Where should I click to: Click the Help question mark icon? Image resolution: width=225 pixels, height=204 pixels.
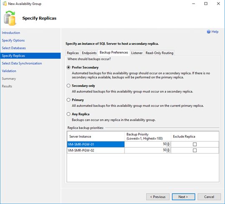208,32
